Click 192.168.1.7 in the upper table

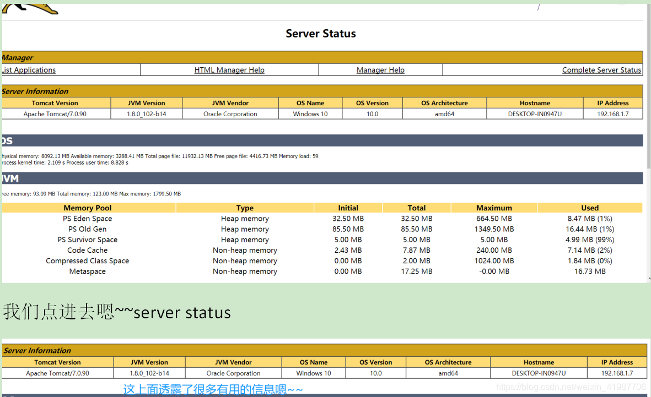pos(613,114)
